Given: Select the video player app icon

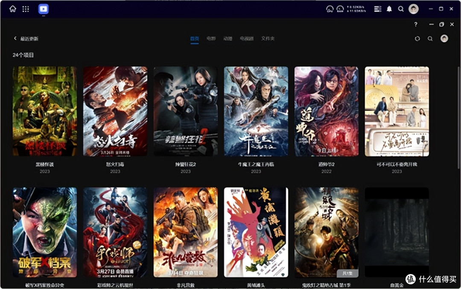Looking at the screenshot, I should pyautogui.click(x=43, y=9).
